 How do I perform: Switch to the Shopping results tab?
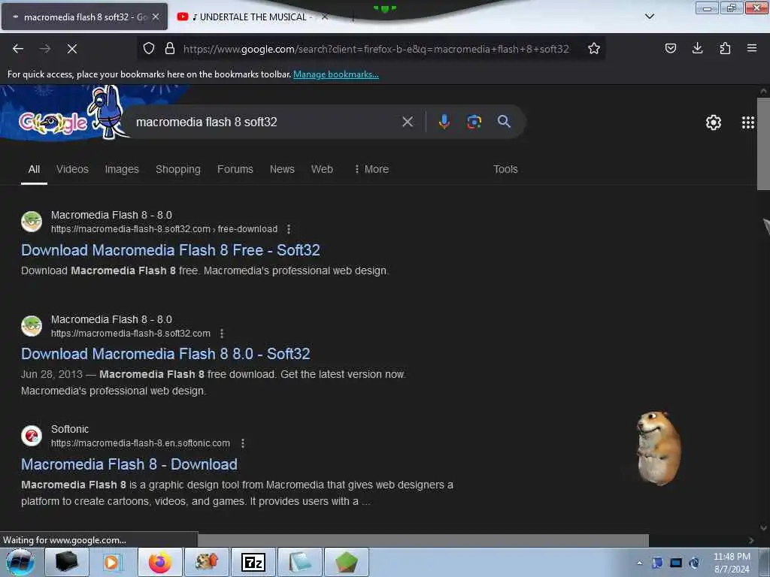coord(177,169)
